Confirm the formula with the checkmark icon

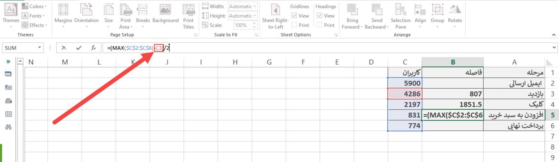(x=79, y=48)
